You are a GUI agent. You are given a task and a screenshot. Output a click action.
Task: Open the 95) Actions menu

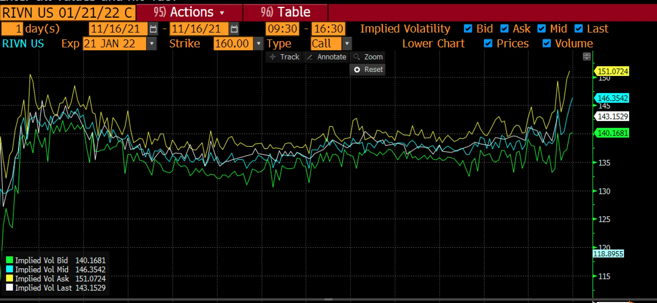pos(189,12)
